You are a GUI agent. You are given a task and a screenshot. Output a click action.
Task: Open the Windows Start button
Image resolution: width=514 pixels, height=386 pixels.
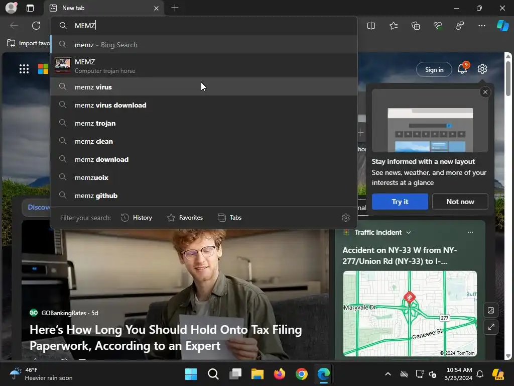[x=191, y=374]
